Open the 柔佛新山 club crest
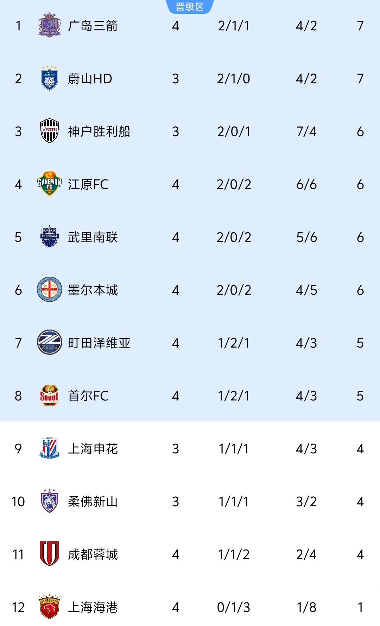Screen dimensions: 380x626 pyautogui.click(x=49, y=501)
